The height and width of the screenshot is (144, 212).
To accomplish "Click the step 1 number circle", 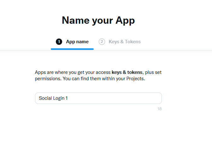I will [59, 42].
